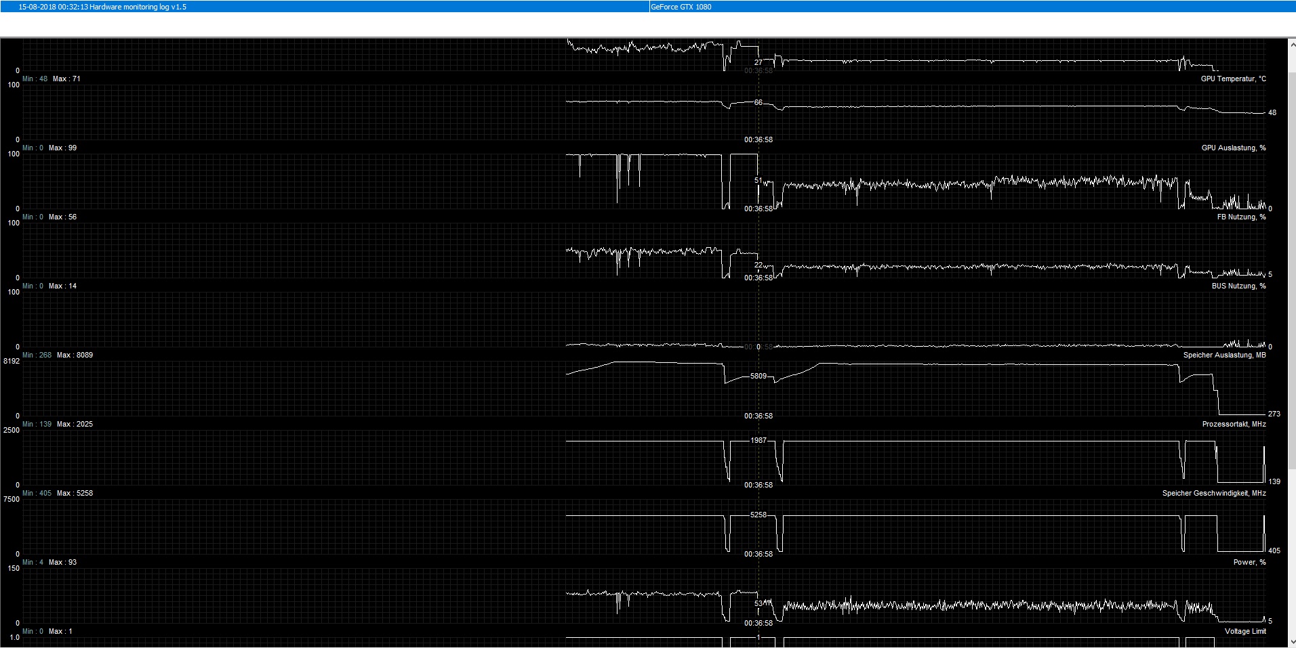Click the Max : 8089 memory value

[75, 355]
